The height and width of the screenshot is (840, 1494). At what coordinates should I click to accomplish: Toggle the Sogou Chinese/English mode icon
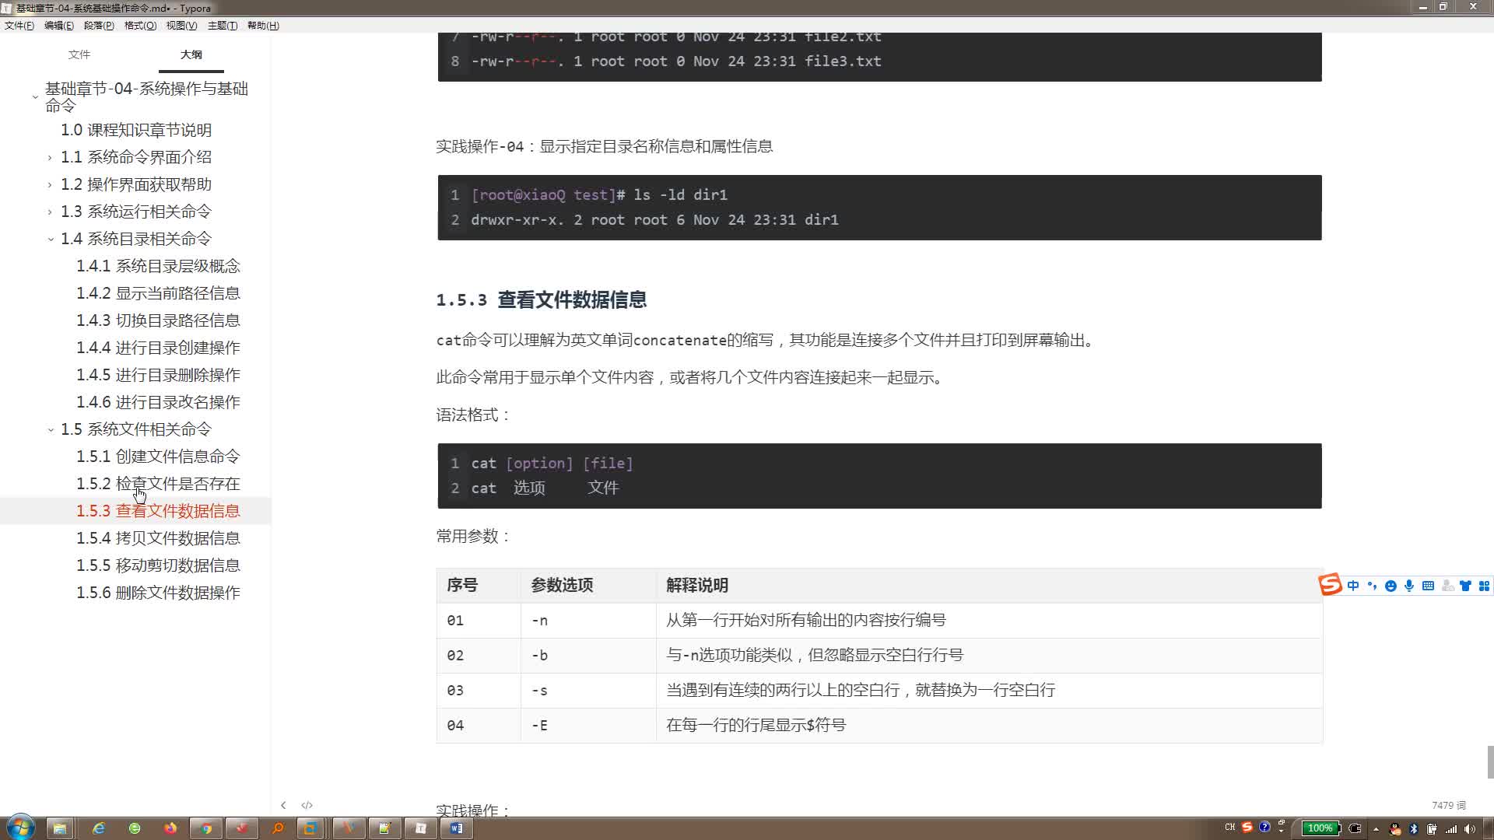pos(1353,586)
